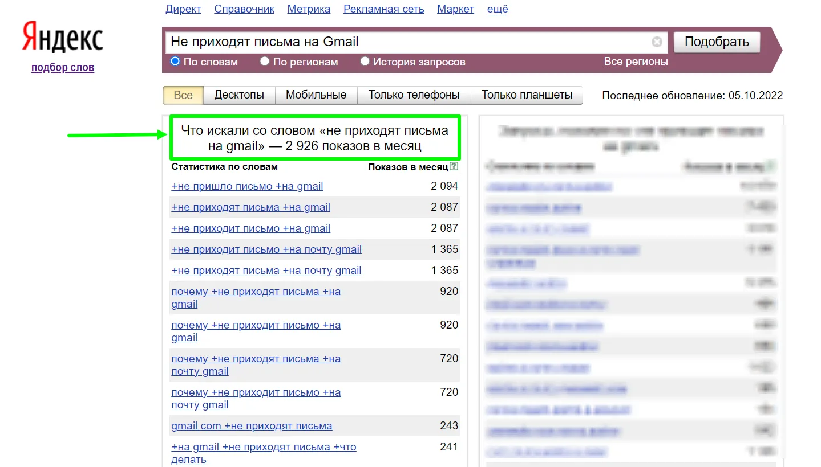The width and height of the screenshot is (821, 467).
Task: Open the Все регионы region selector
Action: 636,62
